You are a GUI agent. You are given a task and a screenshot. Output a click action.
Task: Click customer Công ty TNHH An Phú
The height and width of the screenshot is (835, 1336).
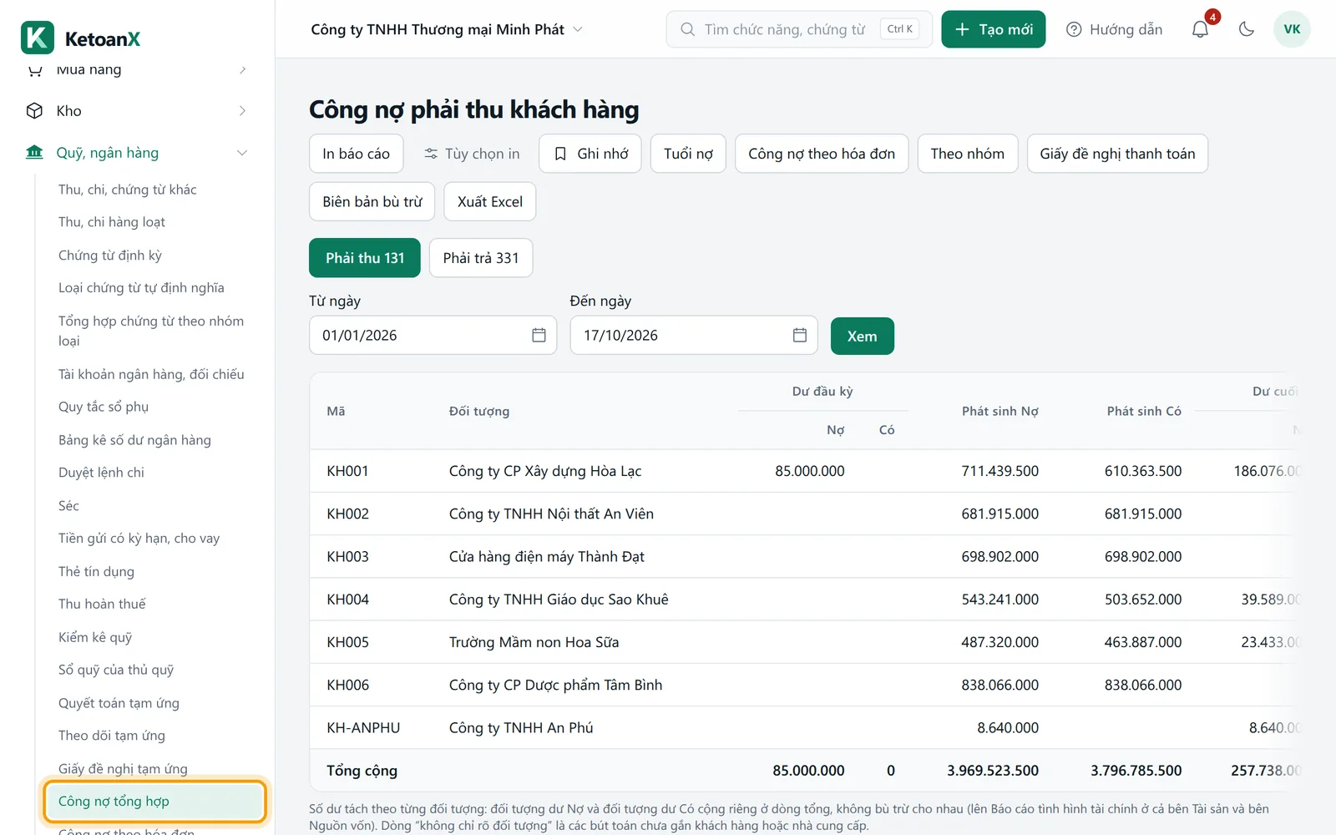521,727
